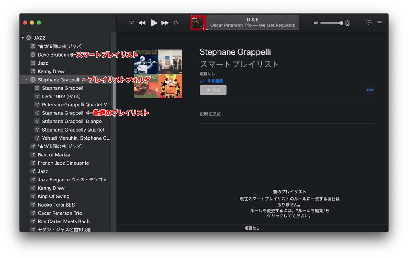408x258 pixels.
Task: Click the JAZZ folder gear icon
Action: click(29, 38)
